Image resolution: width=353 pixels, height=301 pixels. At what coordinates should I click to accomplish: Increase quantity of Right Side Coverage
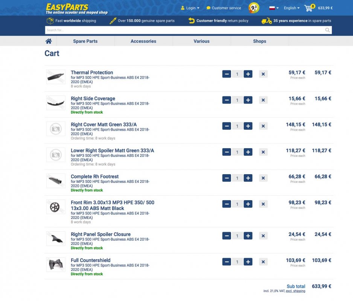(x=248, y=100)
